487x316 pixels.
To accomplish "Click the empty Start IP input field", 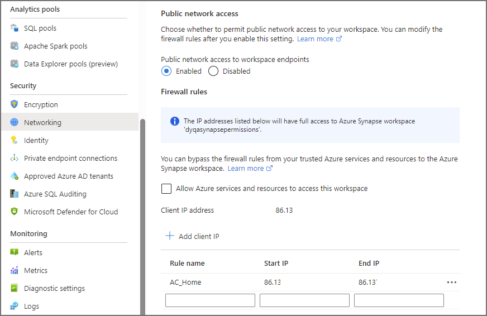I will pyautogui.click(x=305, y=300).
